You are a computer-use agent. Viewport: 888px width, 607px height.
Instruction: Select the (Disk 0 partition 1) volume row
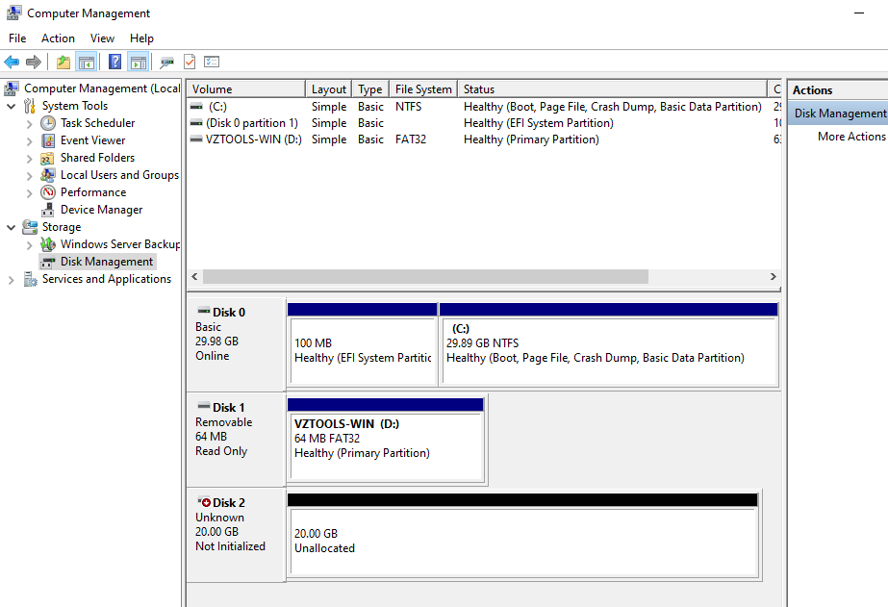tap(484, 123)
